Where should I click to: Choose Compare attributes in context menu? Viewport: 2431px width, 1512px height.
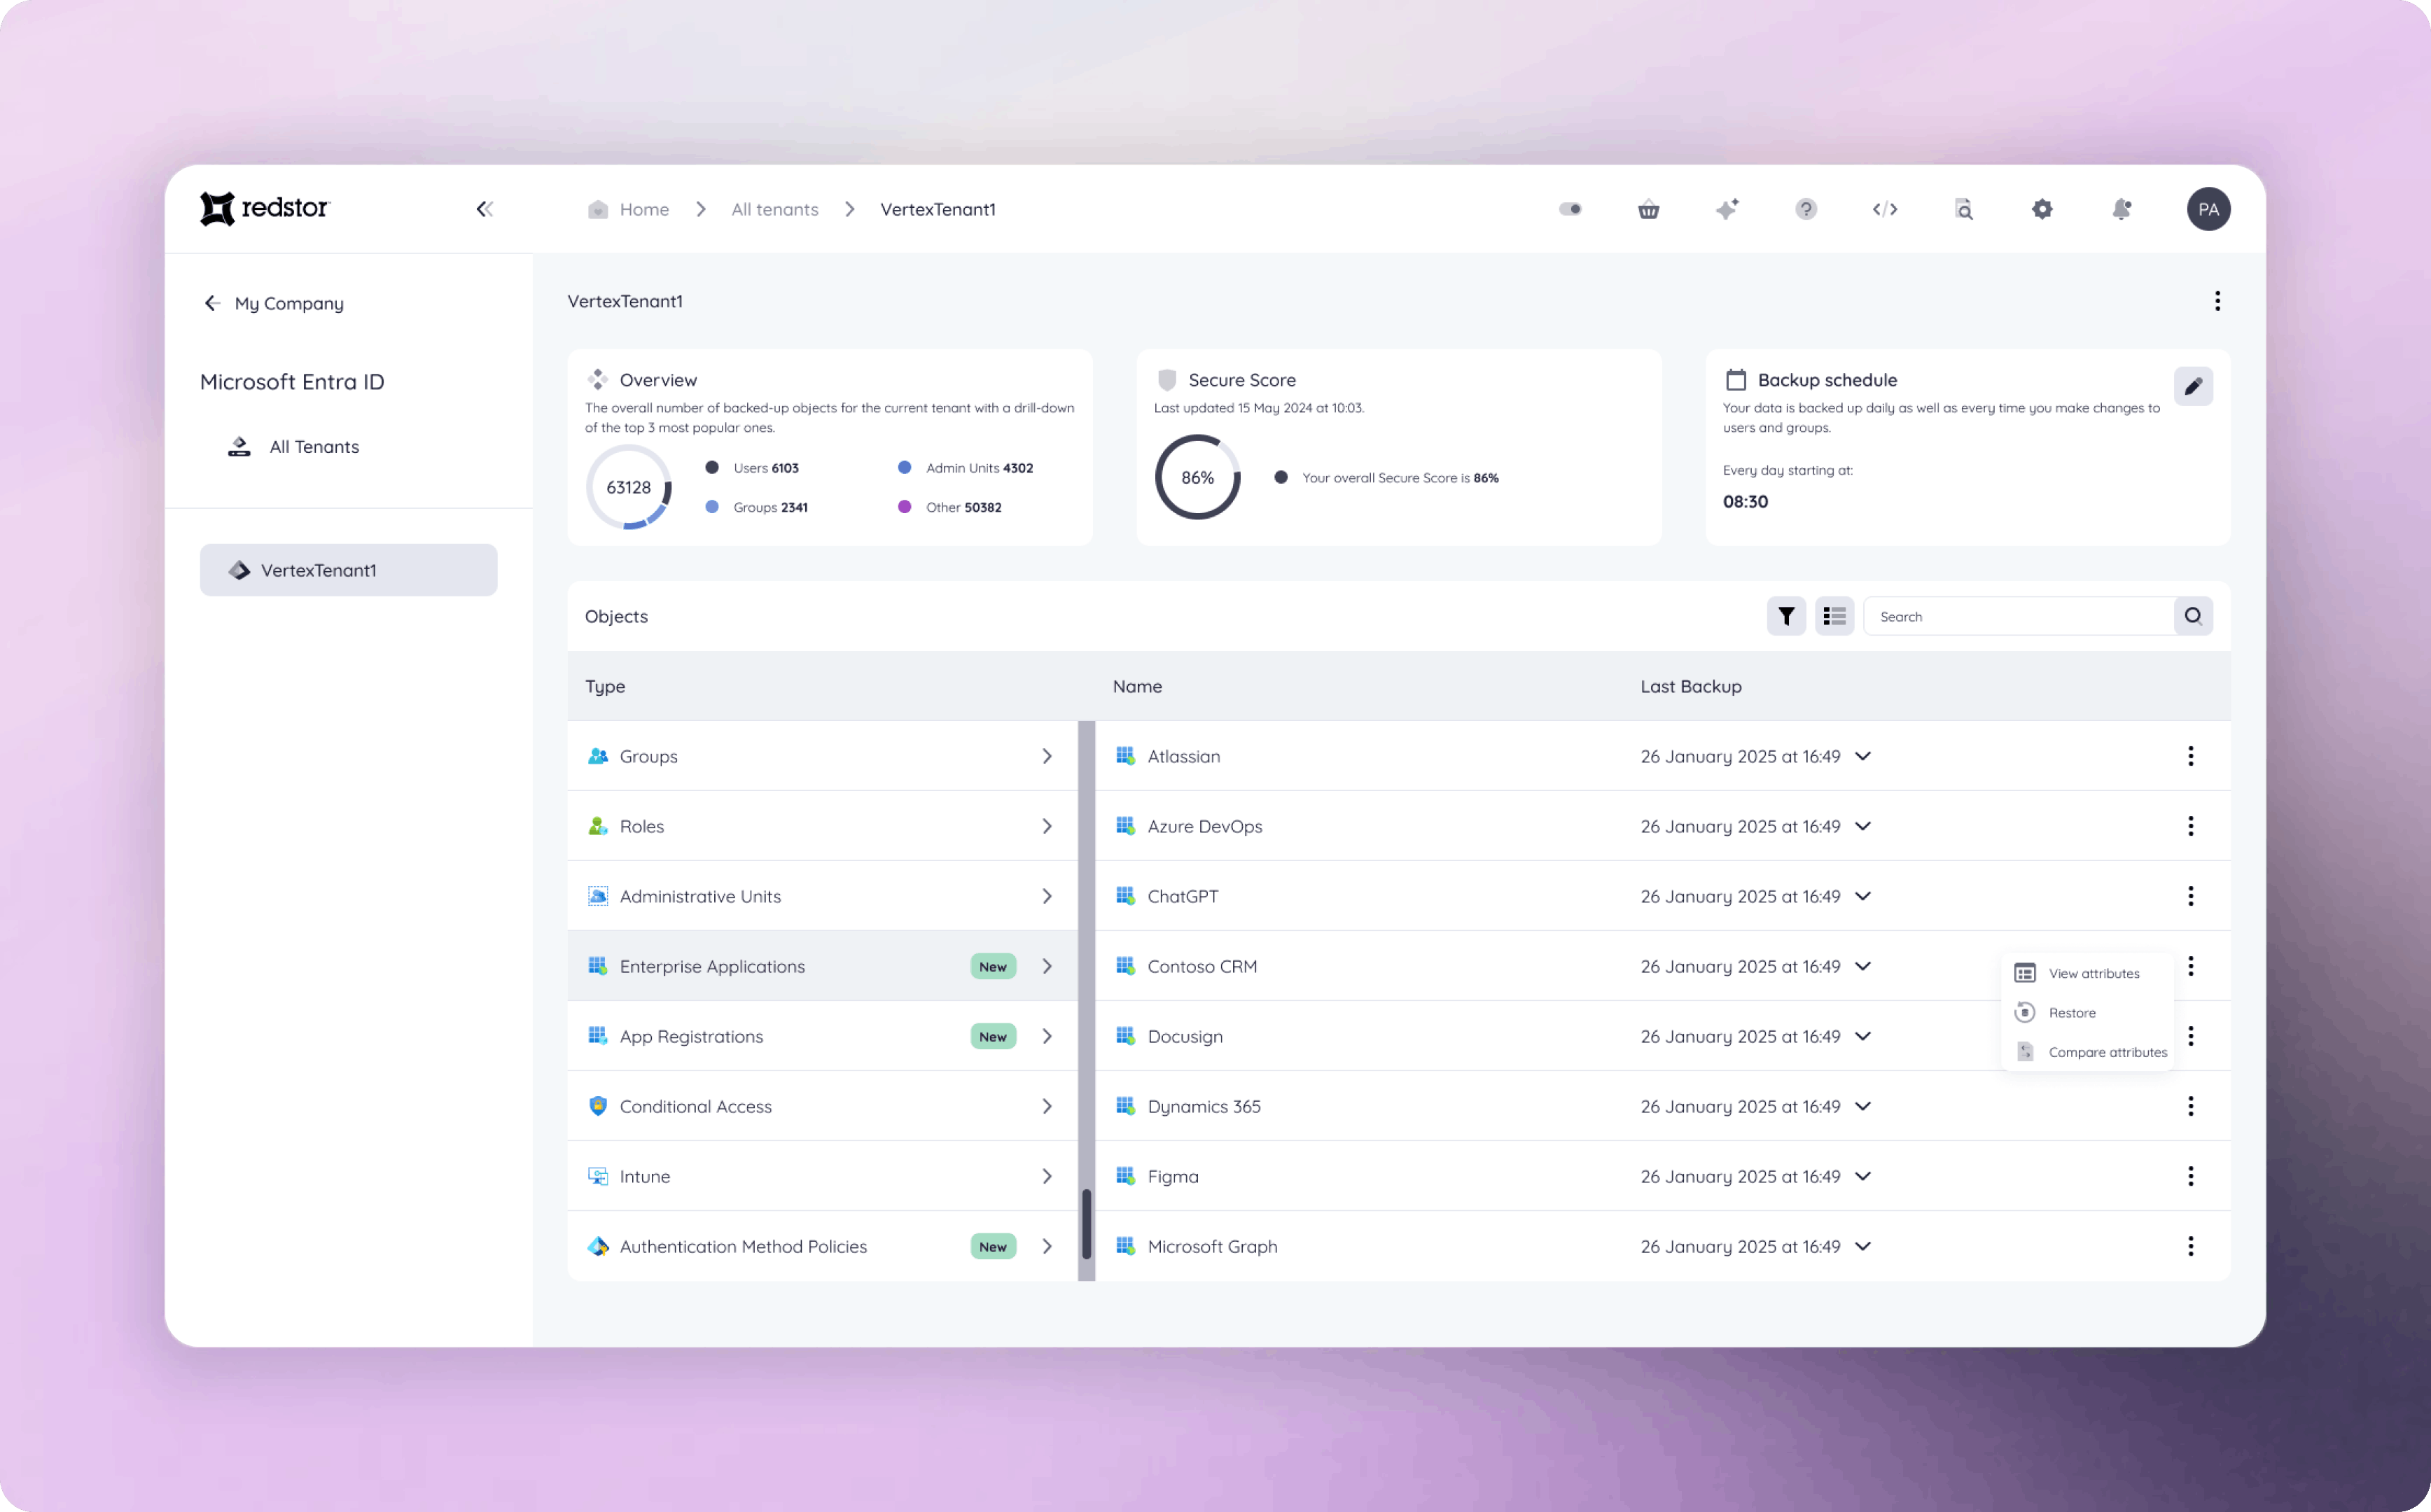point(2088,1052)
